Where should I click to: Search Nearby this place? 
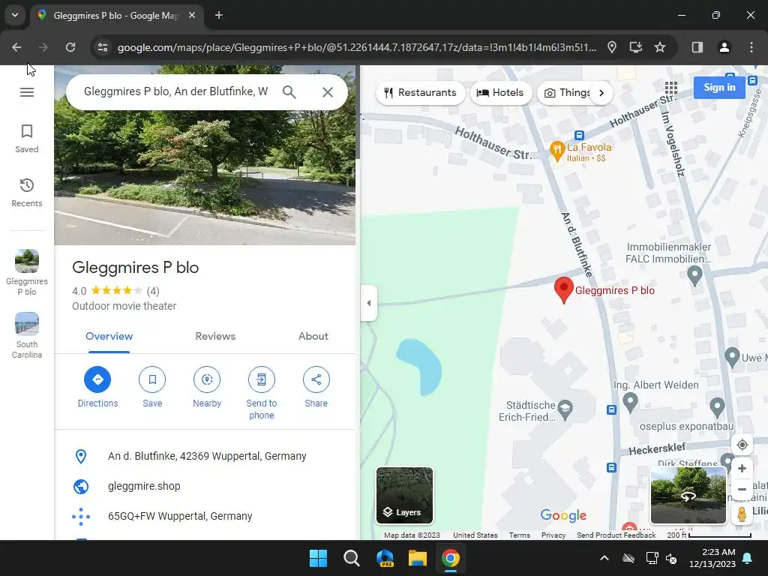(207, 387)
